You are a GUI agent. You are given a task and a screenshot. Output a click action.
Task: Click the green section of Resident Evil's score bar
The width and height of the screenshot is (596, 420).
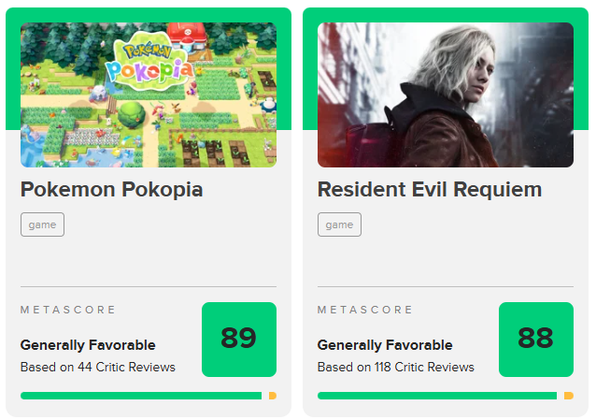(x=437, y=396)
